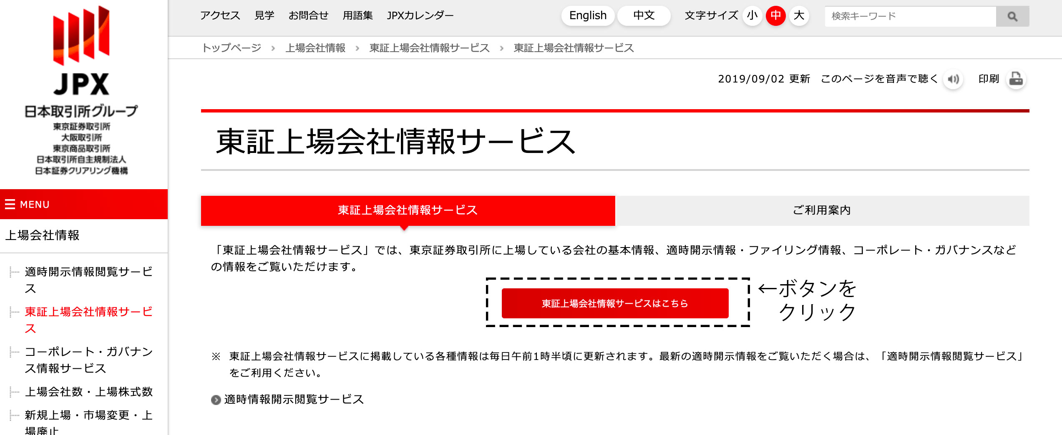Open 適時開示情報閲覧サービス in the sidebar
The image size is (1062, 435).
tap(89, 280)
